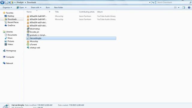Open the Share with menu
The image size is (192, 108).
[x=36, y=7]
